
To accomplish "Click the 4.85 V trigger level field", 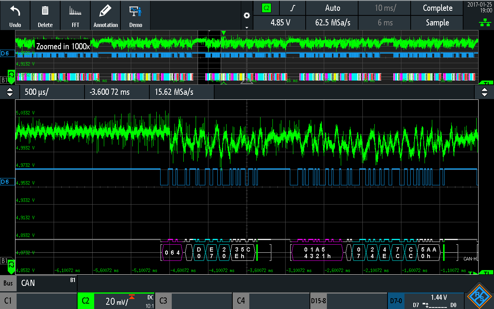I will click(x=280, y=23).
